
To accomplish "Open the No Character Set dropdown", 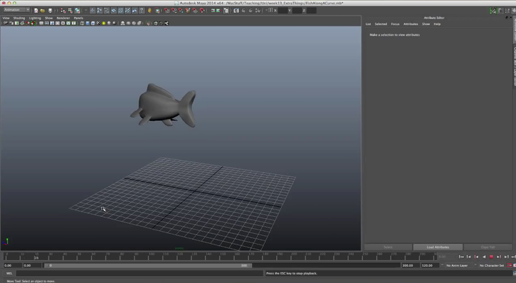I will click(491, 265).
